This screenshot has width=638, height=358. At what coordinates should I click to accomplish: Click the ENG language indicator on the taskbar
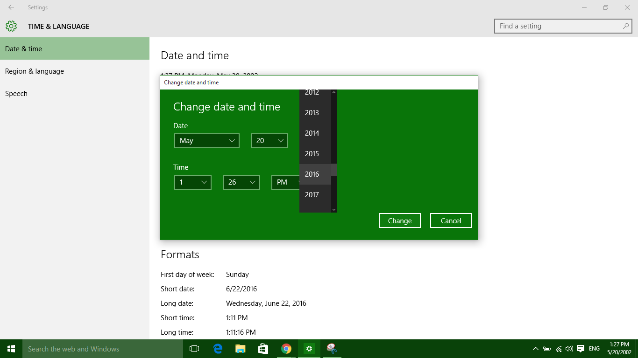pyautogui.click(x=594, y=349)
